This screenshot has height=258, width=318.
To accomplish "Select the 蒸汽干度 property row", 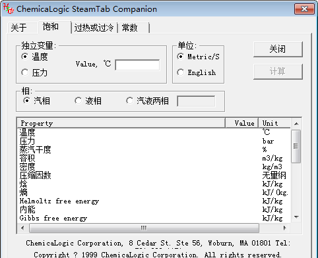I will click(154, 149).
